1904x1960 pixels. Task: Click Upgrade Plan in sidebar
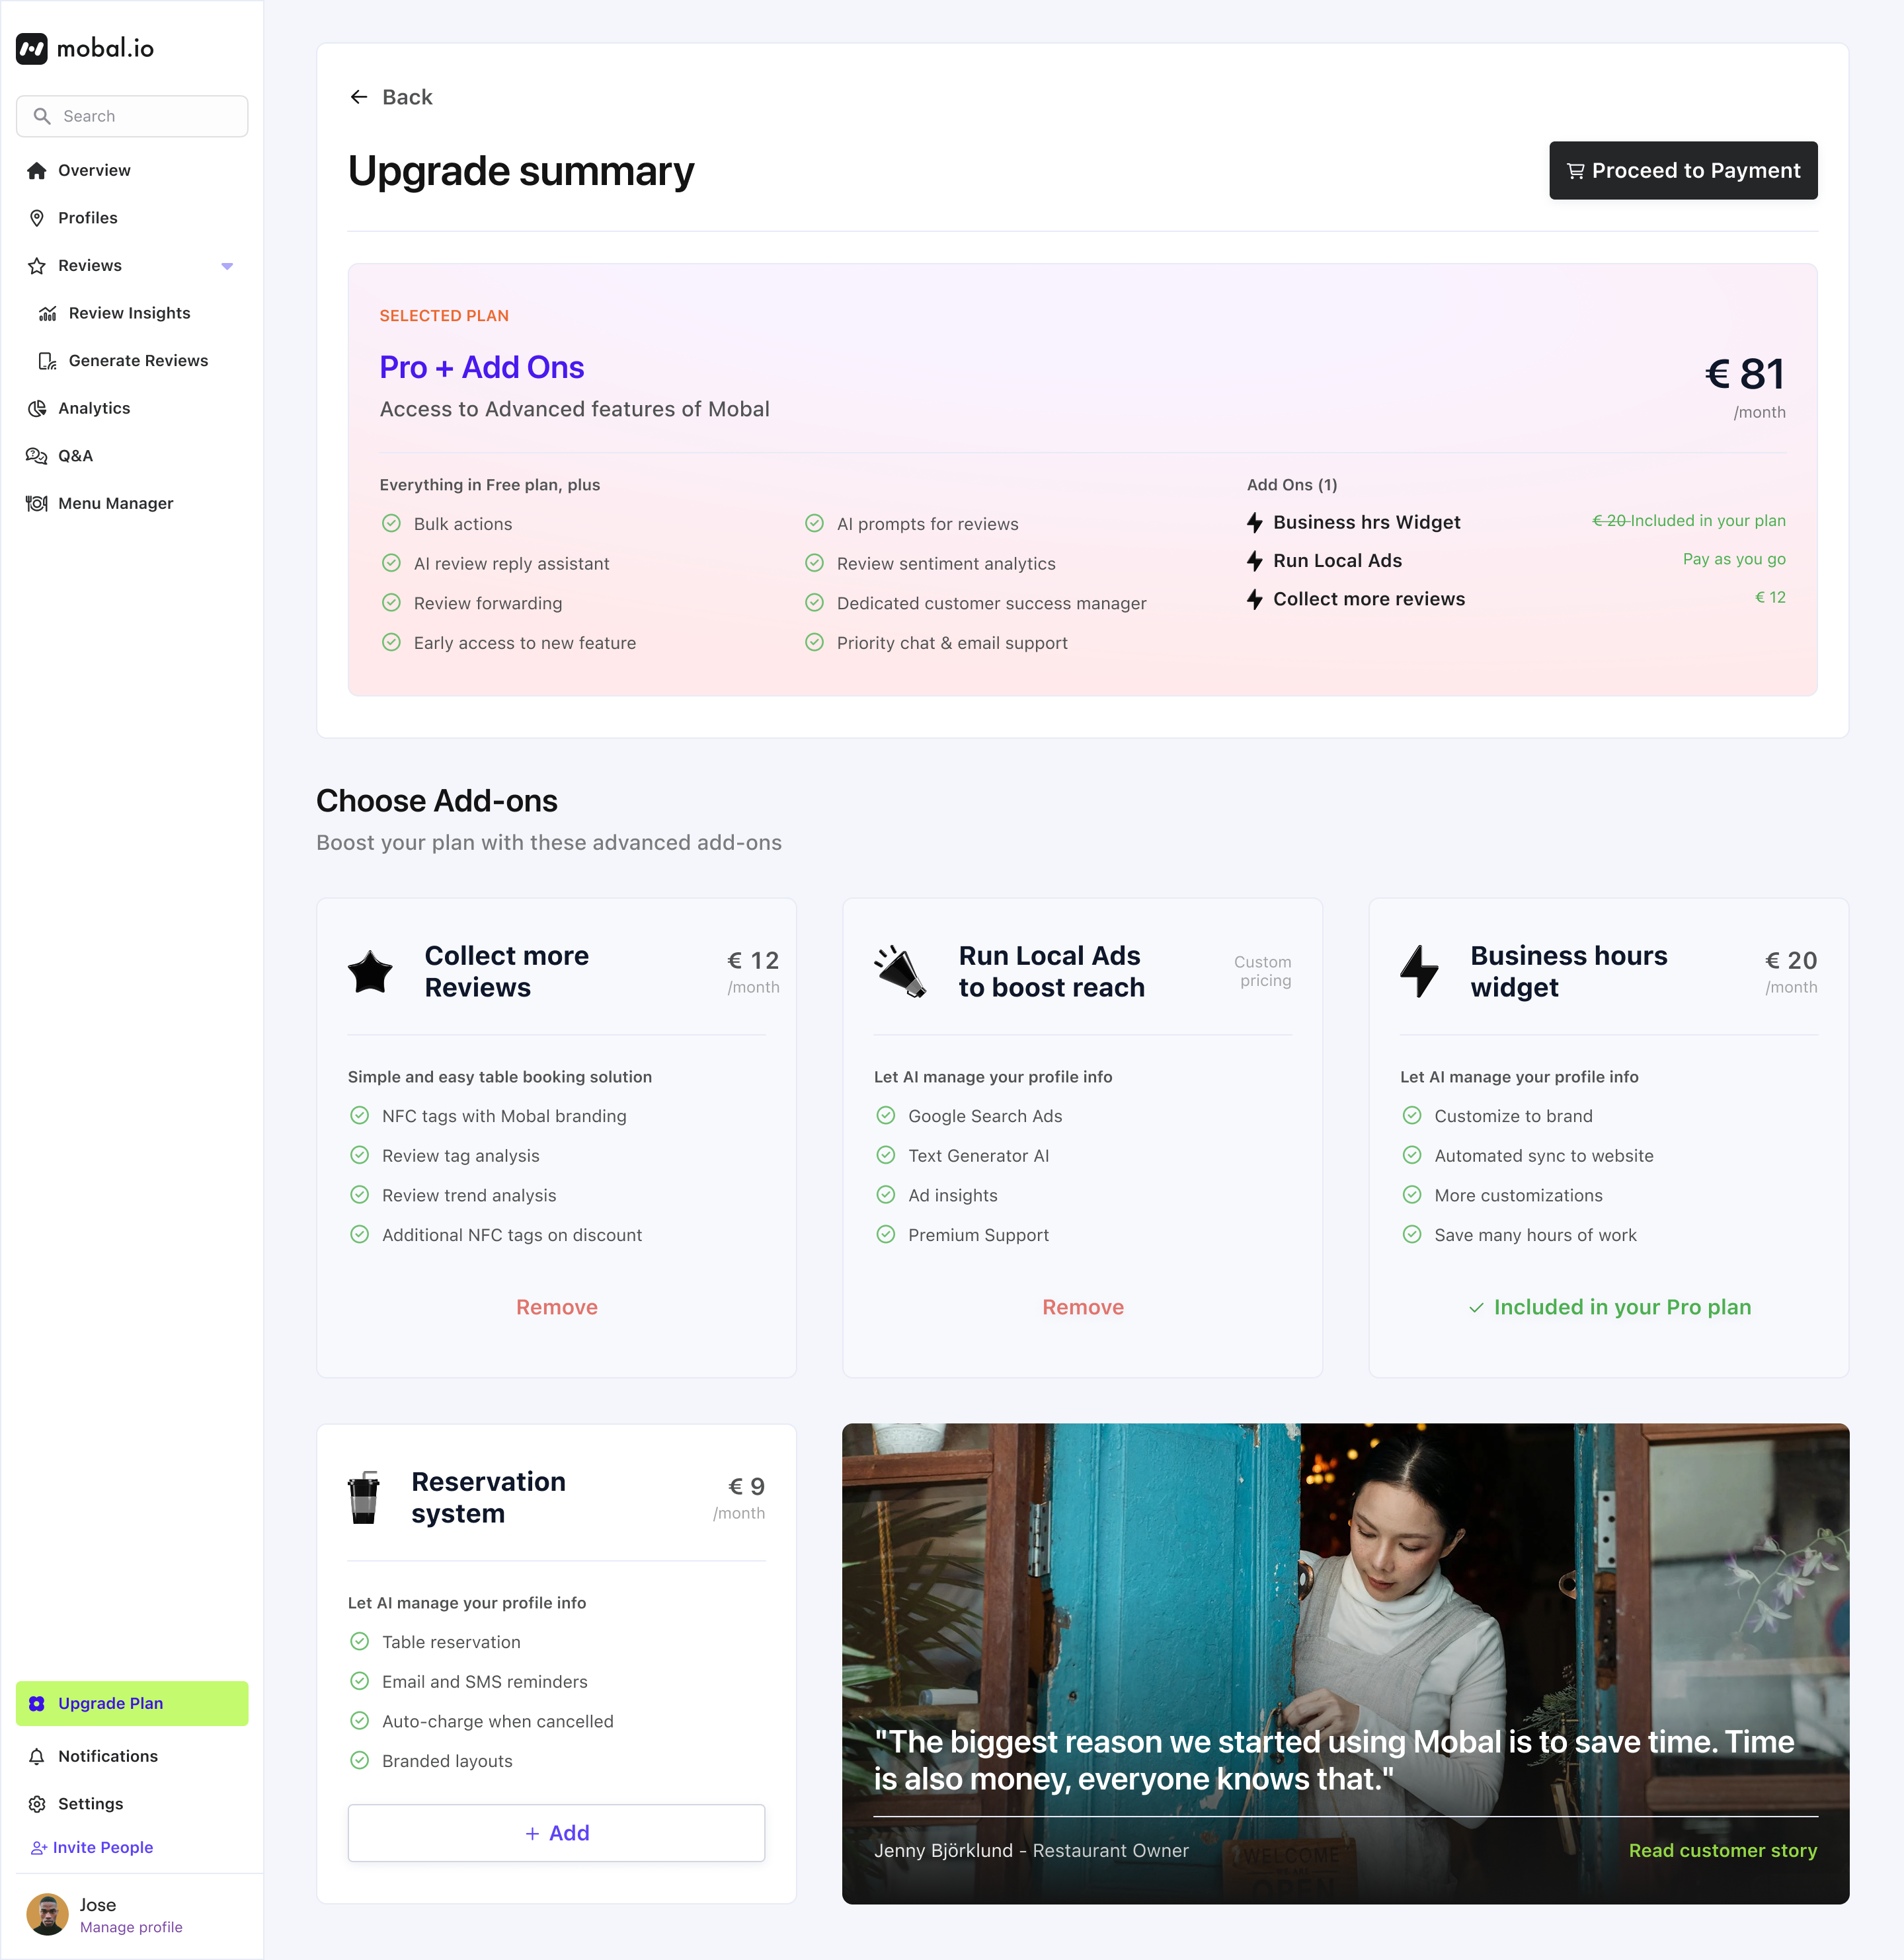(132, 1703)
